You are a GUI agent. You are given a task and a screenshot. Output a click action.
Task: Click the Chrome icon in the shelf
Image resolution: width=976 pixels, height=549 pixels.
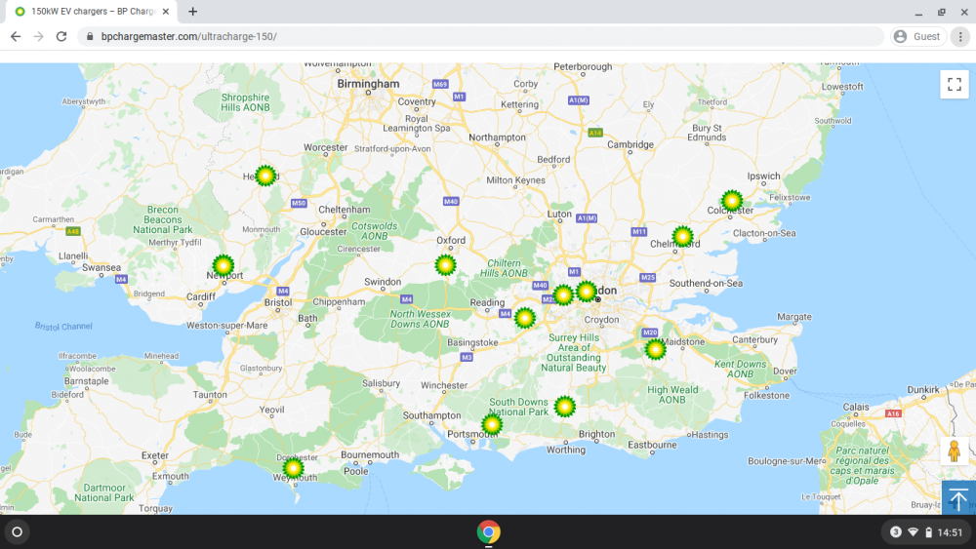489,532
